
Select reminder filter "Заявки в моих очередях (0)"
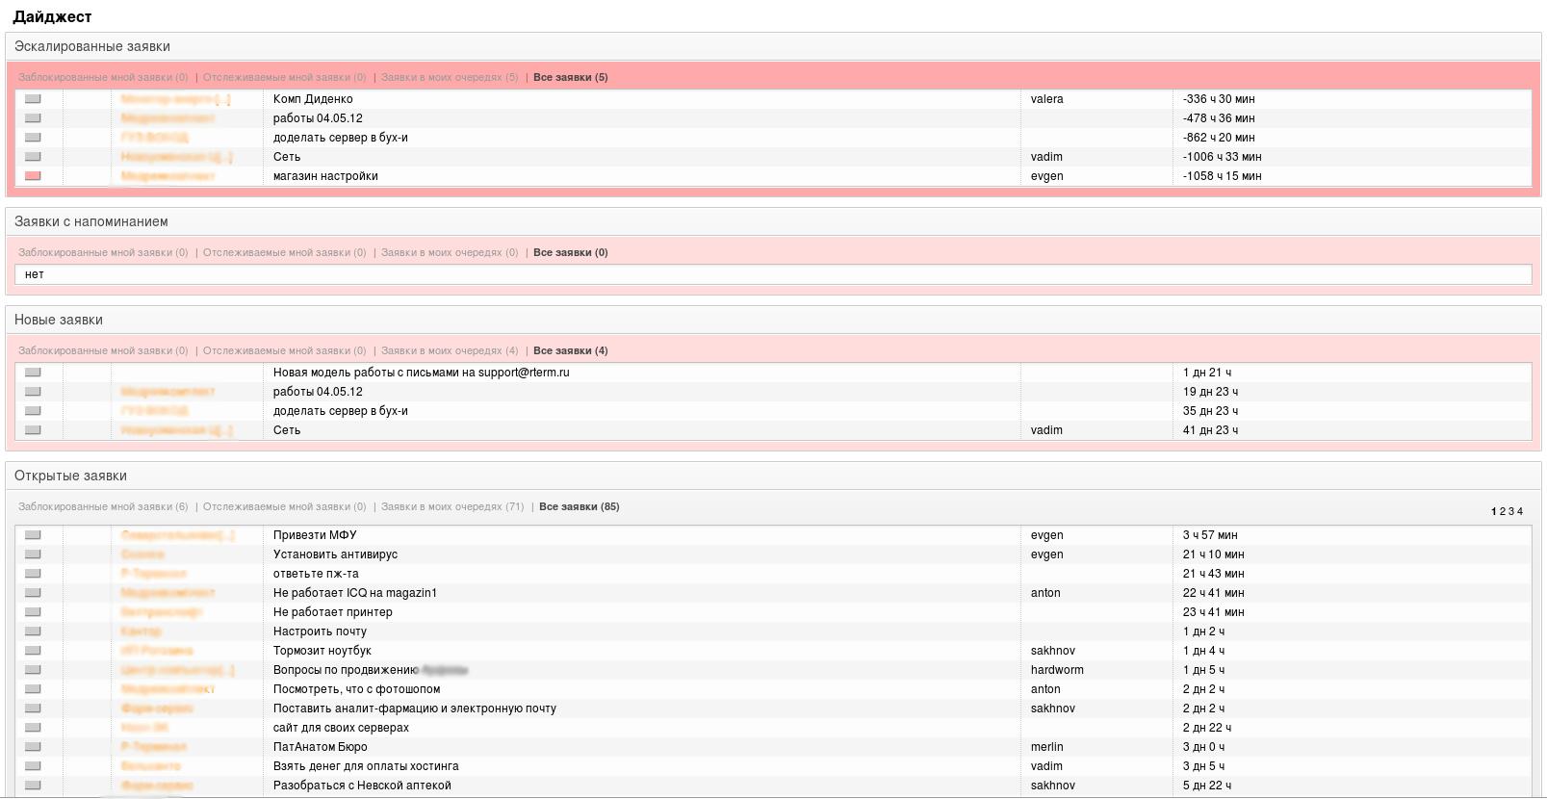click(x=450, y=253)
